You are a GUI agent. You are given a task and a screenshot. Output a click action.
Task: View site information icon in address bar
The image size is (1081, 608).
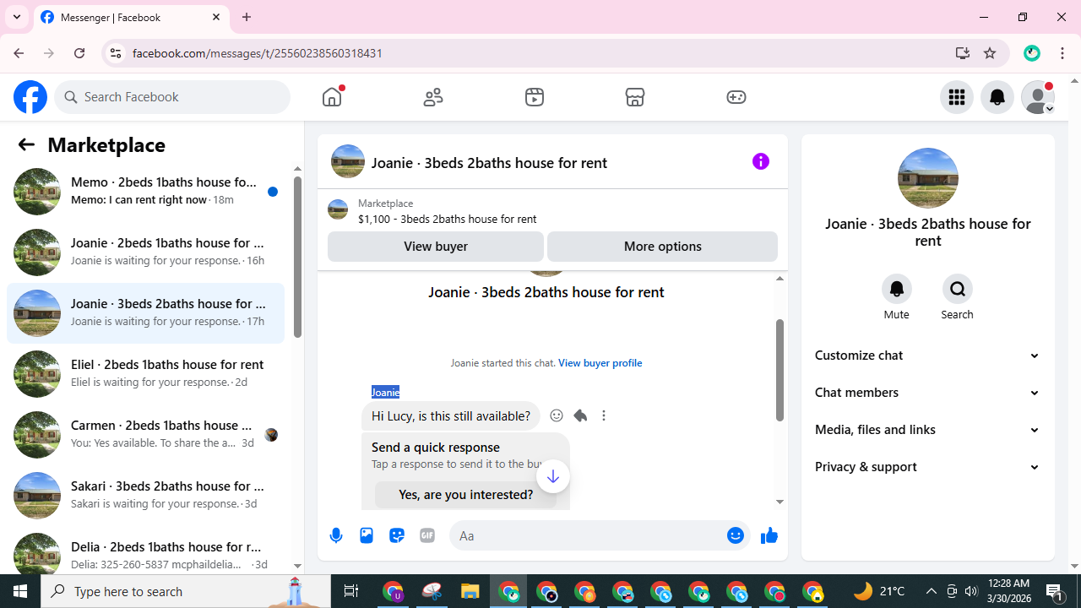coord(116,53)
